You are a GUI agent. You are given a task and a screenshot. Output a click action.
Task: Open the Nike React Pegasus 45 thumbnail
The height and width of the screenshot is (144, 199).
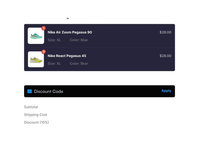pyautogui.click(x=36, y=59)
